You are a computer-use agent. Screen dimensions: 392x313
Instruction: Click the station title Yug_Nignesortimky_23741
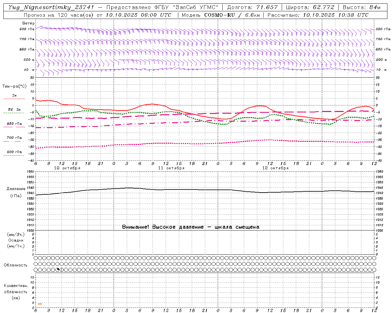[x=51, y=7]
